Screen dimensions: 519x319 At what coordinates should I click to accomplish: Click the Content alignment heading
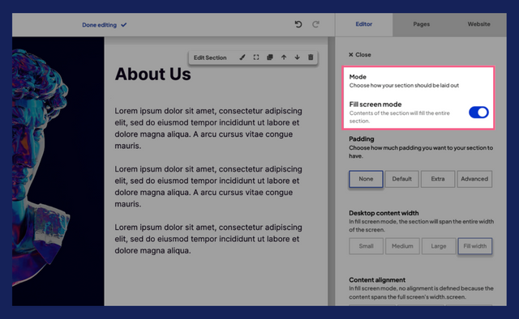click(x=377, y=280)
